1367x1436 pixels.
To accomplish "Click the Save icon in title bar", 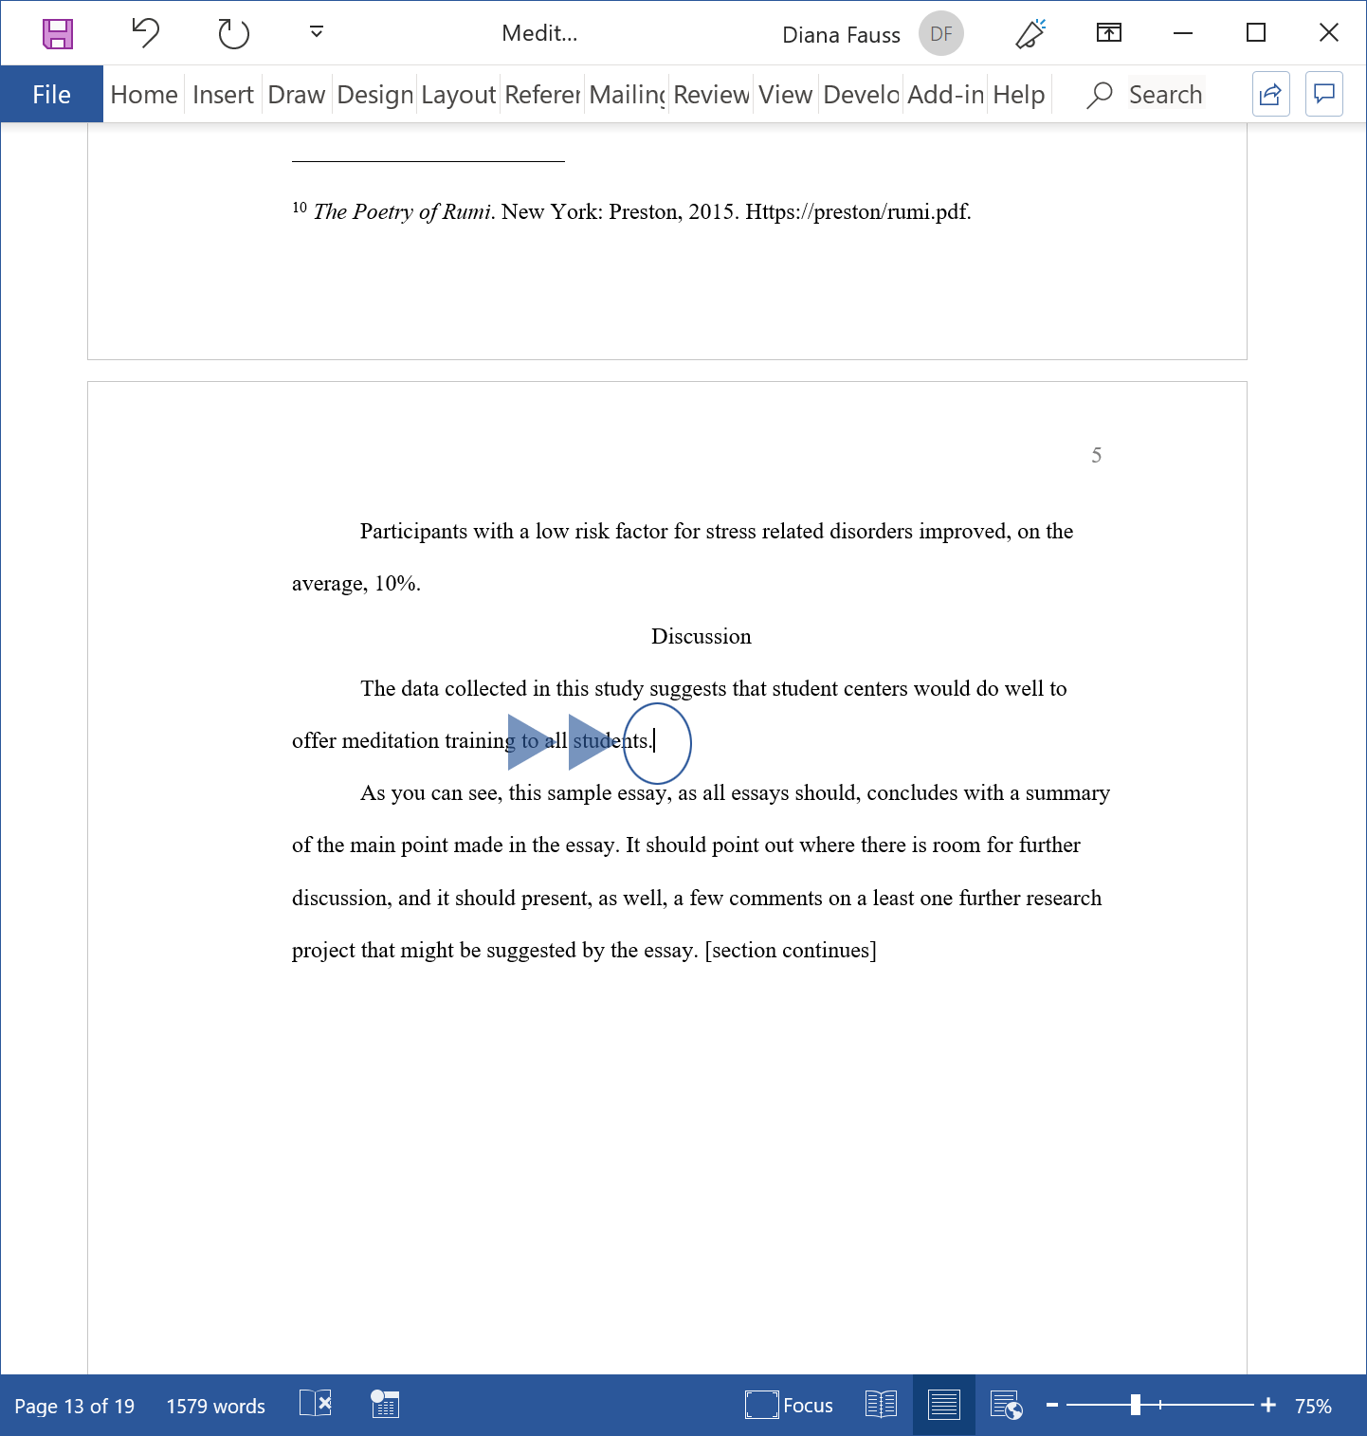I will (x=58, y=34).
